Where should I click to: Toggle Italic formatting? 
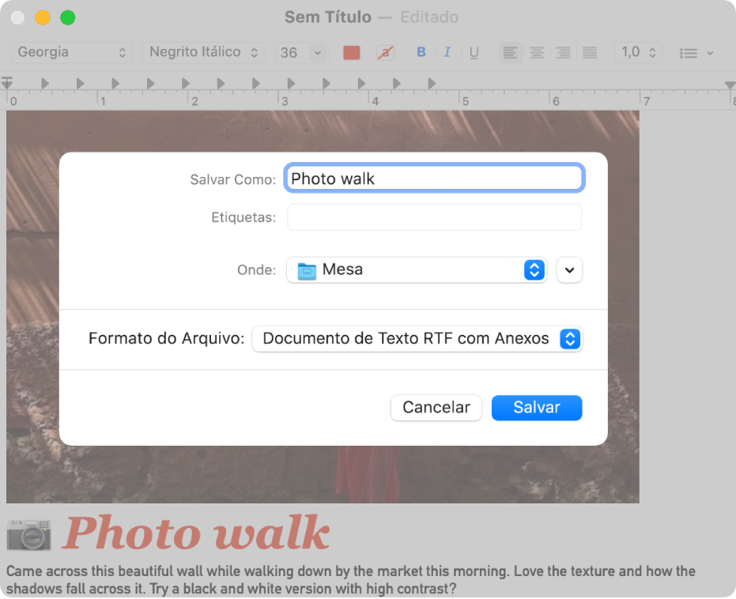447,52
